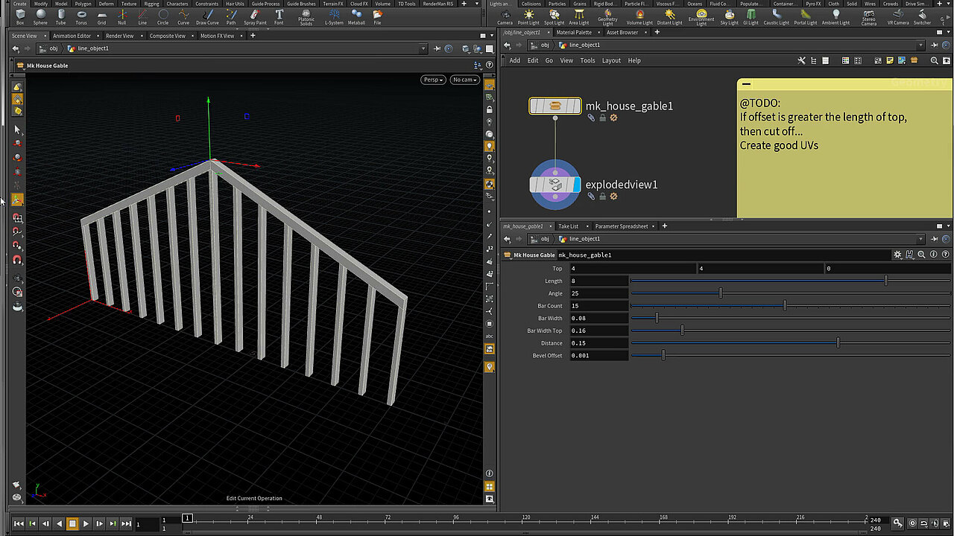
Task: Click the explodedview1 node icon
Action: tap(555, 184)
